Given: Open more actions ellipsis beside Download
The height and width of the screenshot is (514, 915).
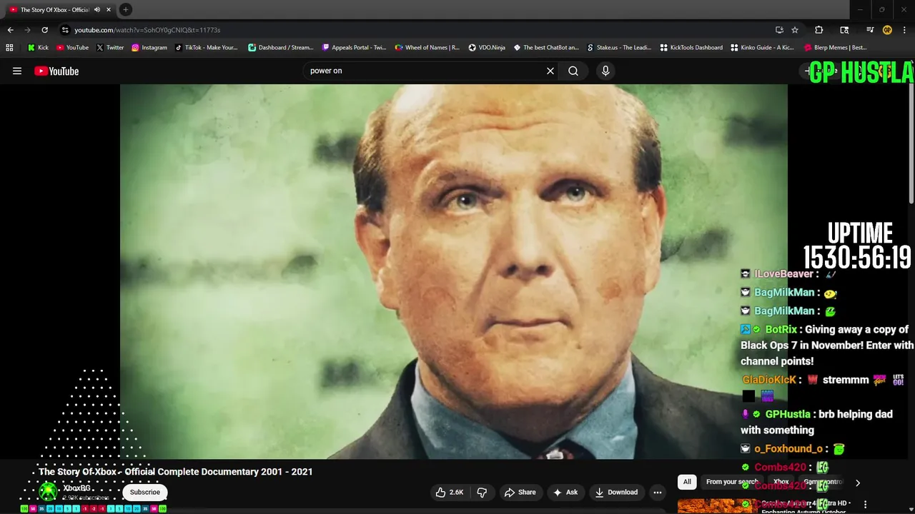Looking at the screenshot, I should coord(658,492).
